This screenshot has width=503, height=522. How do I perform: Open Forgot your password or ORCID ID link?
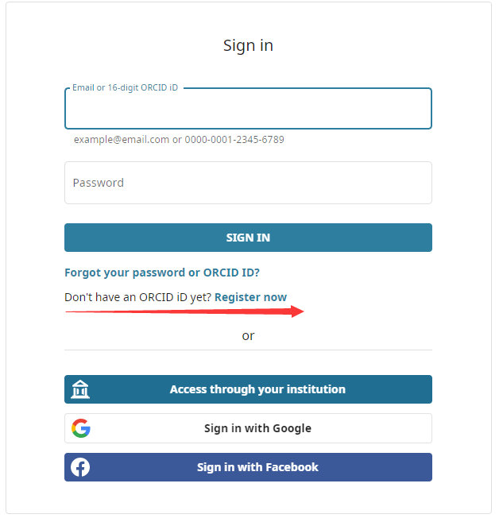click(x=162, y=273)
